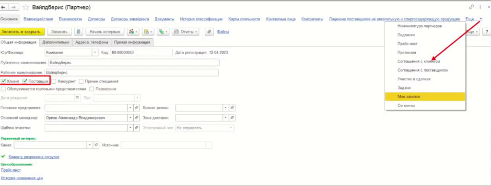The image size is (491, 186).
Task: Copy link using the chain icon
Action: tap(471, 7)
